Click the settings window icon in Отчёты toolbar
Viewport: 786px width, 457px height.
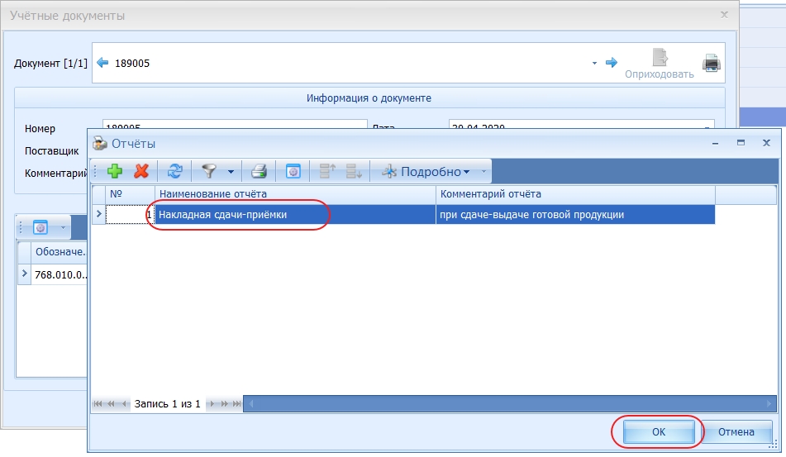[293, 171]
